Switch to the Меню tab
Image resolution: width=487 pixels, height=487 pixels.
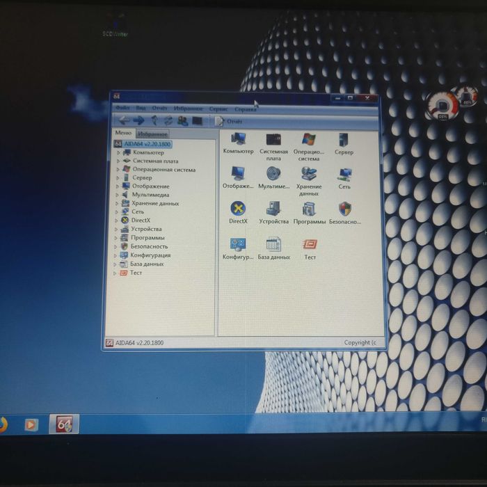(x=123, y=133)
